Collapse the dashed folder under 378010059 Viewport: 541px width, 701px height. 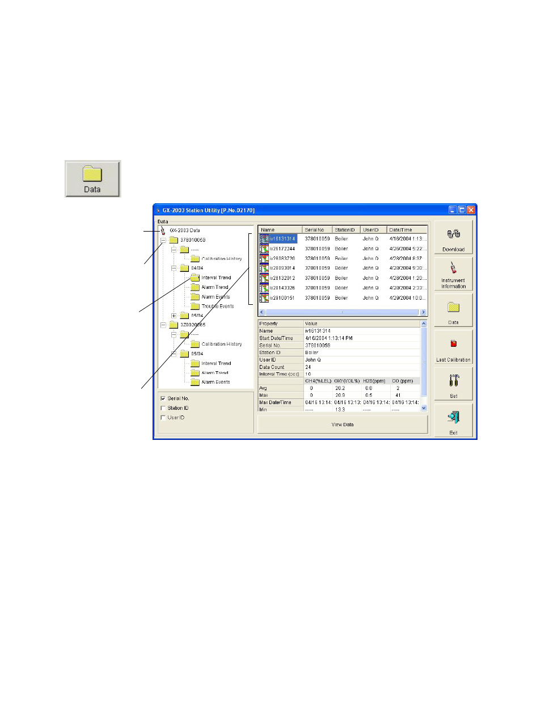(174, 249)
